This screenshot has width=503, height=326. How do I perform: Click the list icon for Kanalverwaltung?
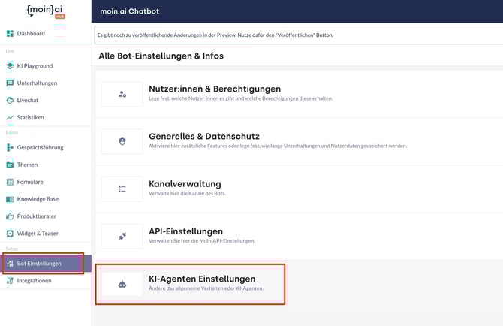[122, 189]
